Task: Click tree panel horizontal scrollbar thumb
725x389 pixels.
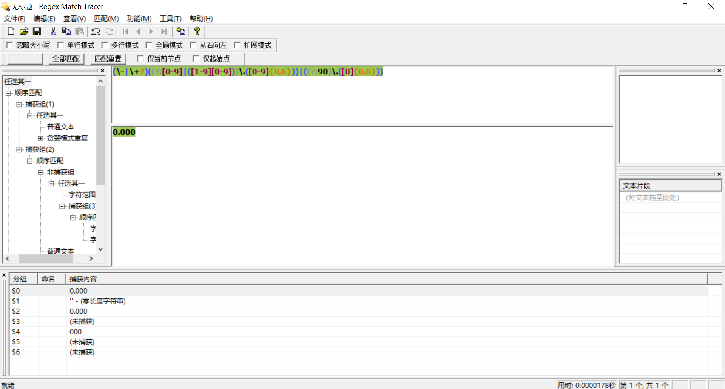Action: pos(46,258)
